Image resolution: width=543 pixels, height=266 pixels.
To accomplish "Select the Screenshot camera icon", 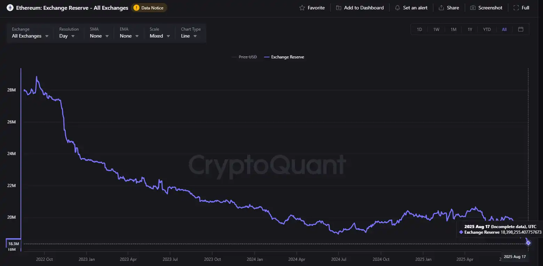I will pyautogui.click(x=472, y=7).
